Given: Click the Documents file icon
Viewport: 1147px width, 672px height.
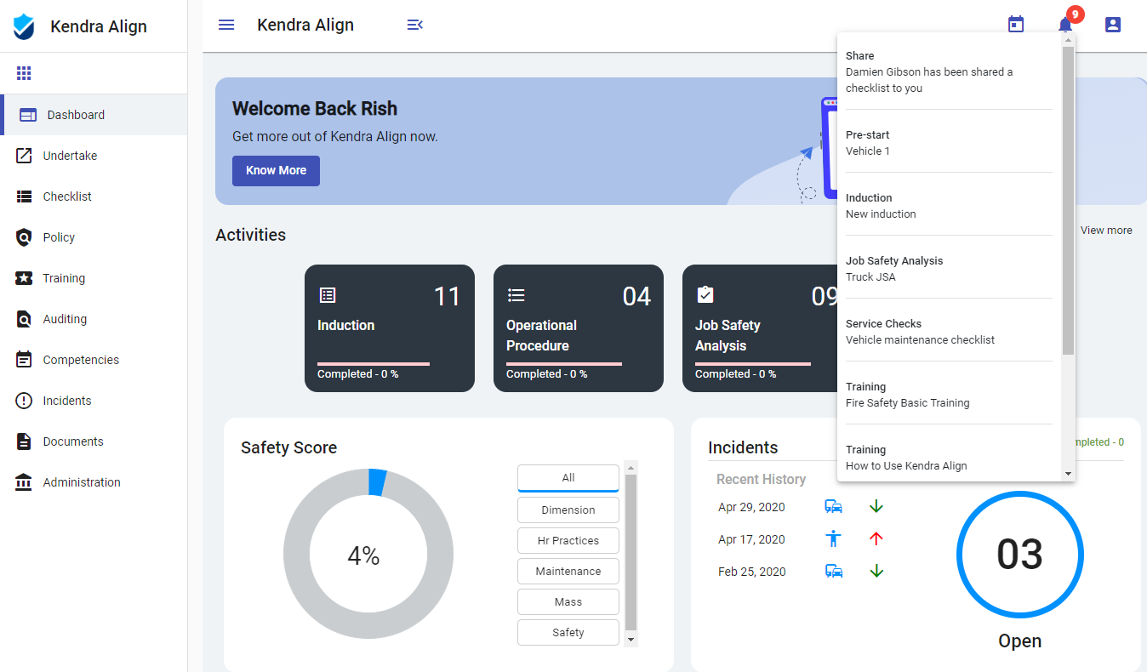Looking at the screenshot, I should coord(24,441).
